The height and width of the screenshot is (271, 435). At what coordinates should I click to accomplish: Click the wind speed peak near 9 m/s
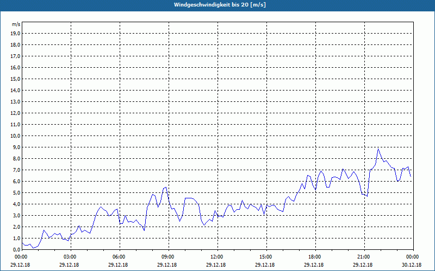tap(378, 149)
